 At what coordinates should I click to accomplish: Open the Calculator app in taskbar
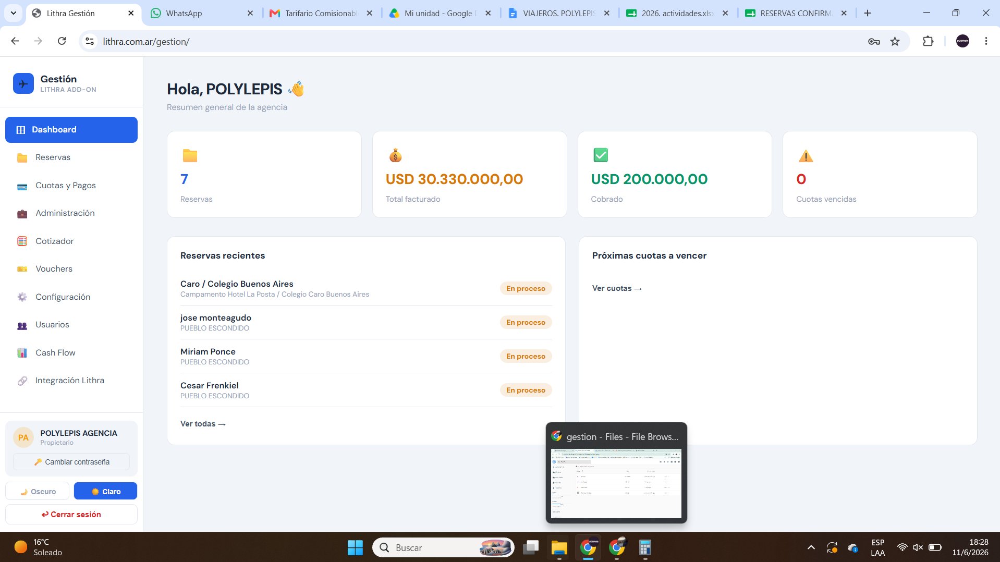(x=645, y=547)
